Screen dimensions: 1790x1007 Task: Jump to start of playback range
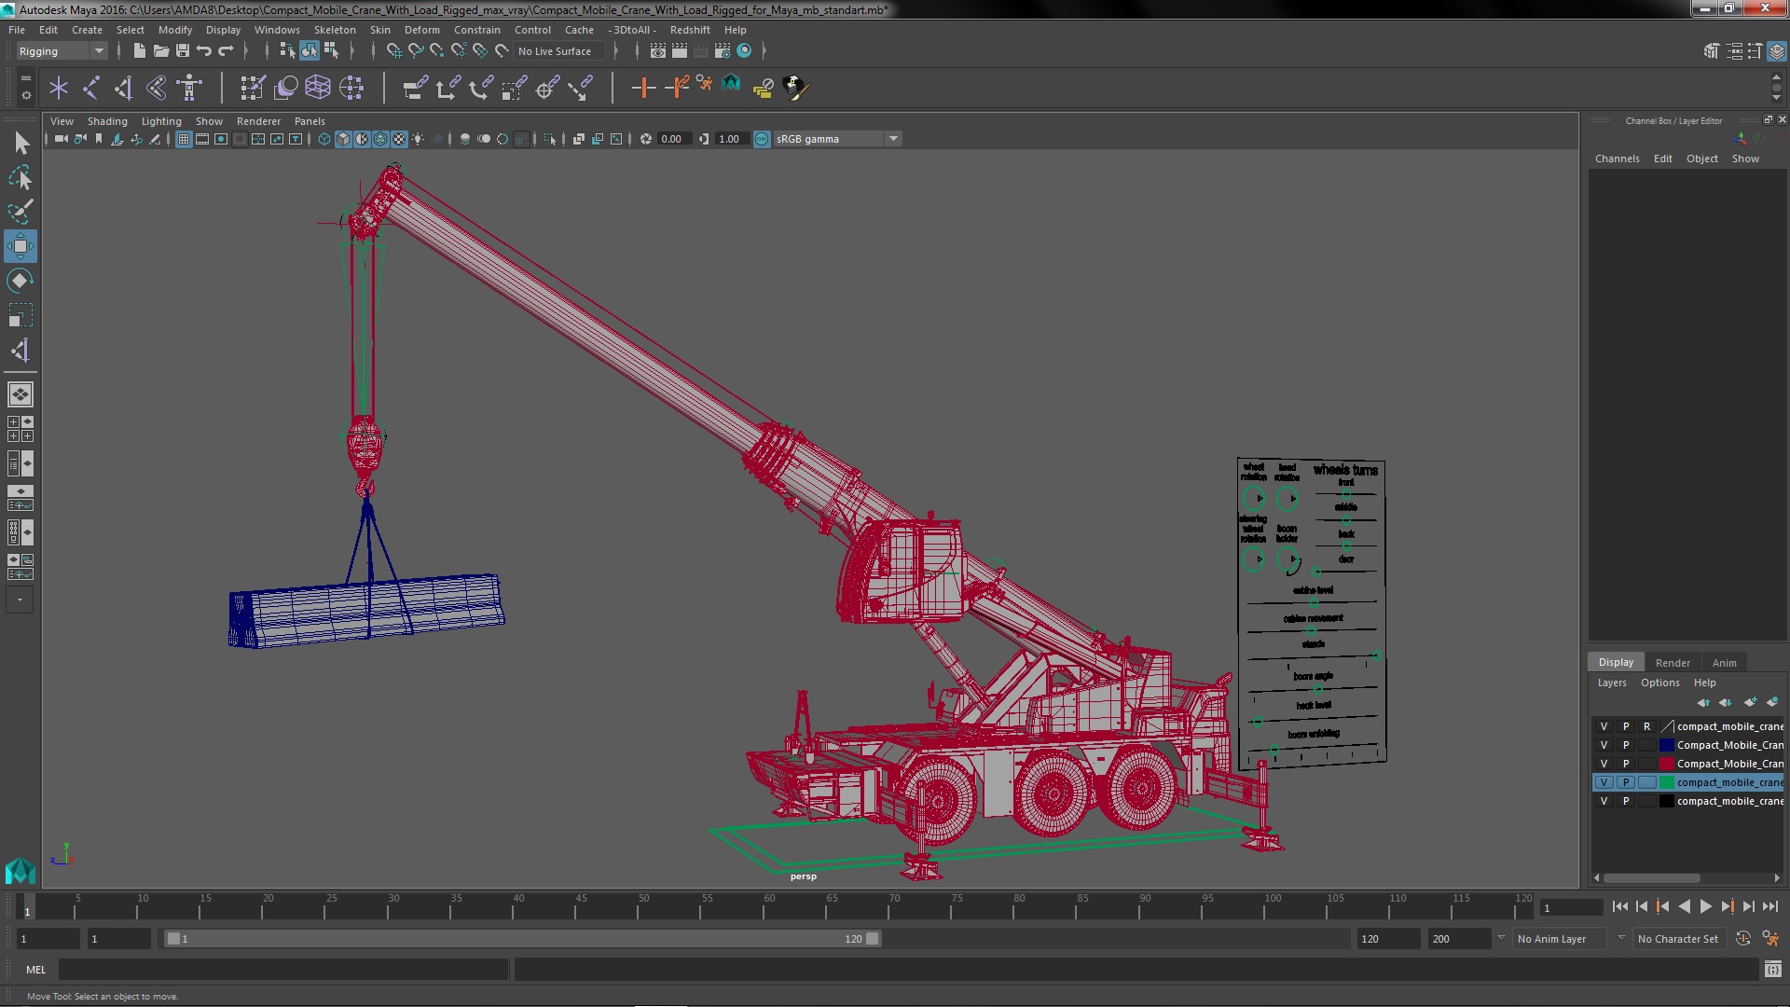[x=1619, y=906]
